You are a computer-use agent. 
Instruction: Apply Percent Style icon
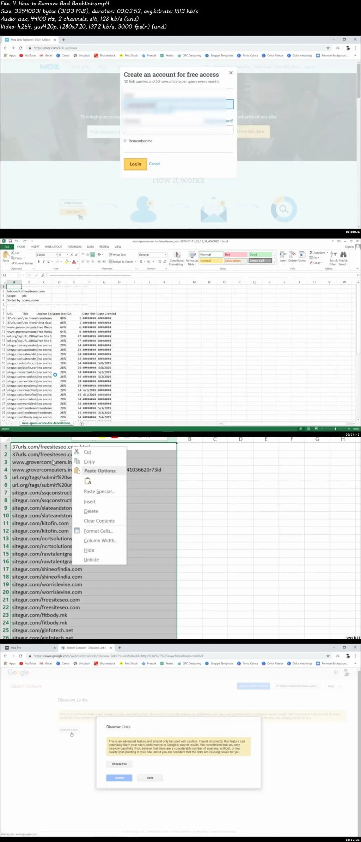click(148, 262)
